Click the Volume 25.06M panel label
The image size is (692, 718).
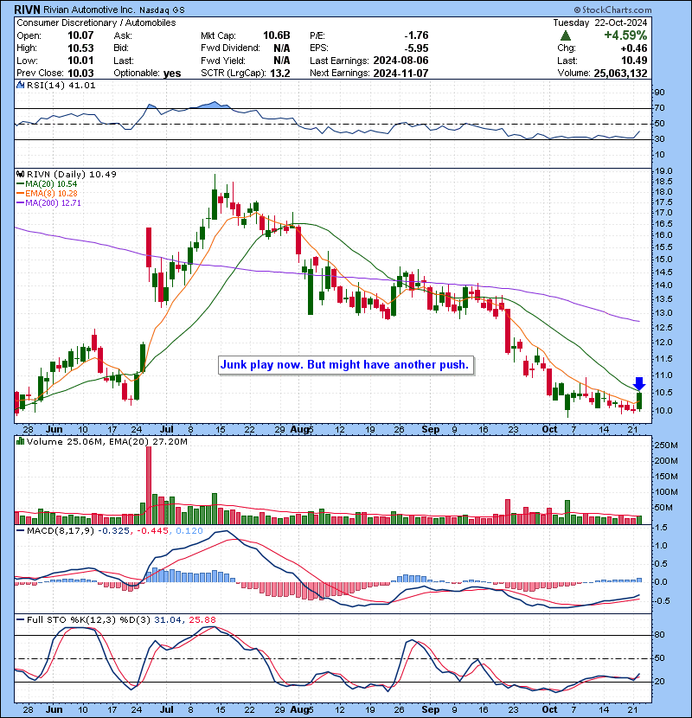pos(63,441)
